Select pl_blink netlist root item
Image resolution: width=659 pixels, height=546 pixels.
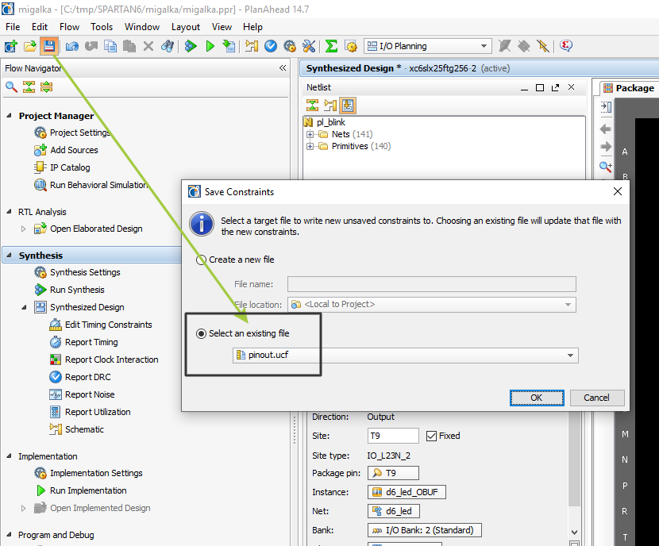click(325, 122)
